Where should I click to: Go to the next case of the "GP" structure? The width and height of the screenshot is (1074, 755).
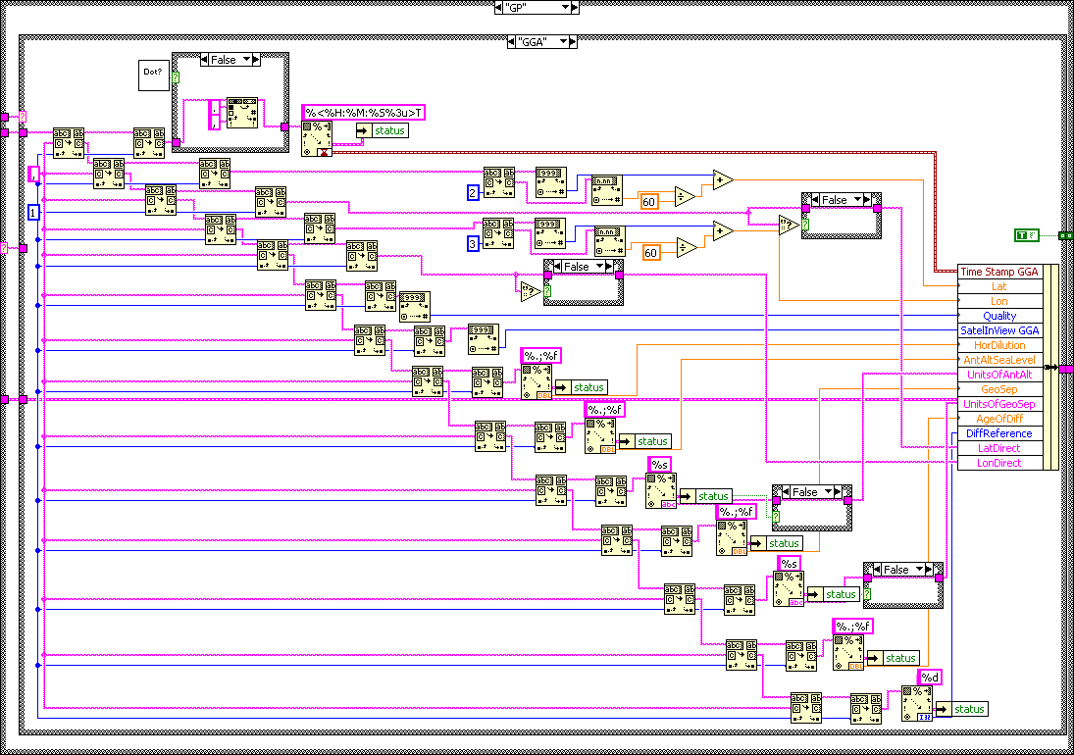(x=575, y=8)
